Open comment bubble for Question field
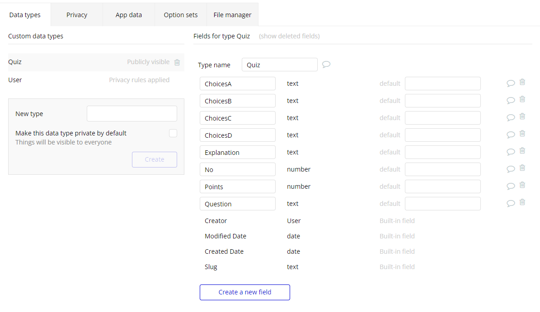This screenshot has width=540, height=312. [511, 203]
